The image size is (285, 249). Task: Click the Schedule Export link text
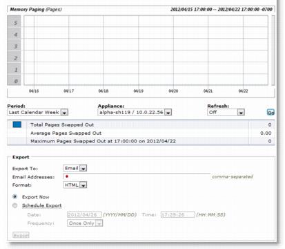42,205
